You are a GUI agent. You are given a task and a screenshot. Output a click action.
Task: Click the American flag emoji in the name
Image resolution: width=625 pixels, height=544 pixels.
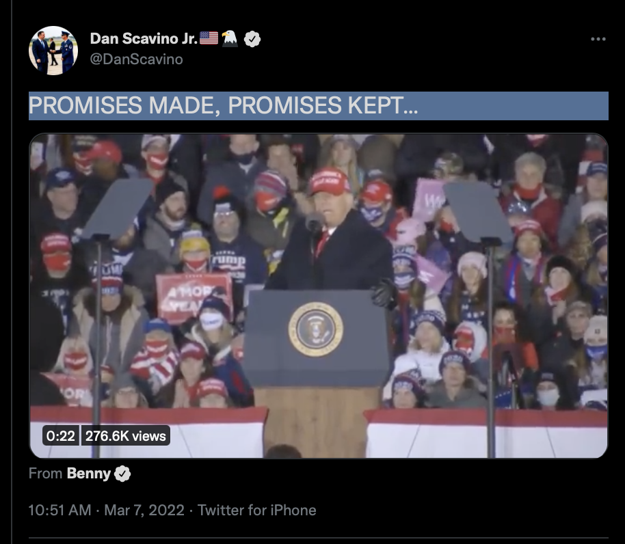(209, 38)
